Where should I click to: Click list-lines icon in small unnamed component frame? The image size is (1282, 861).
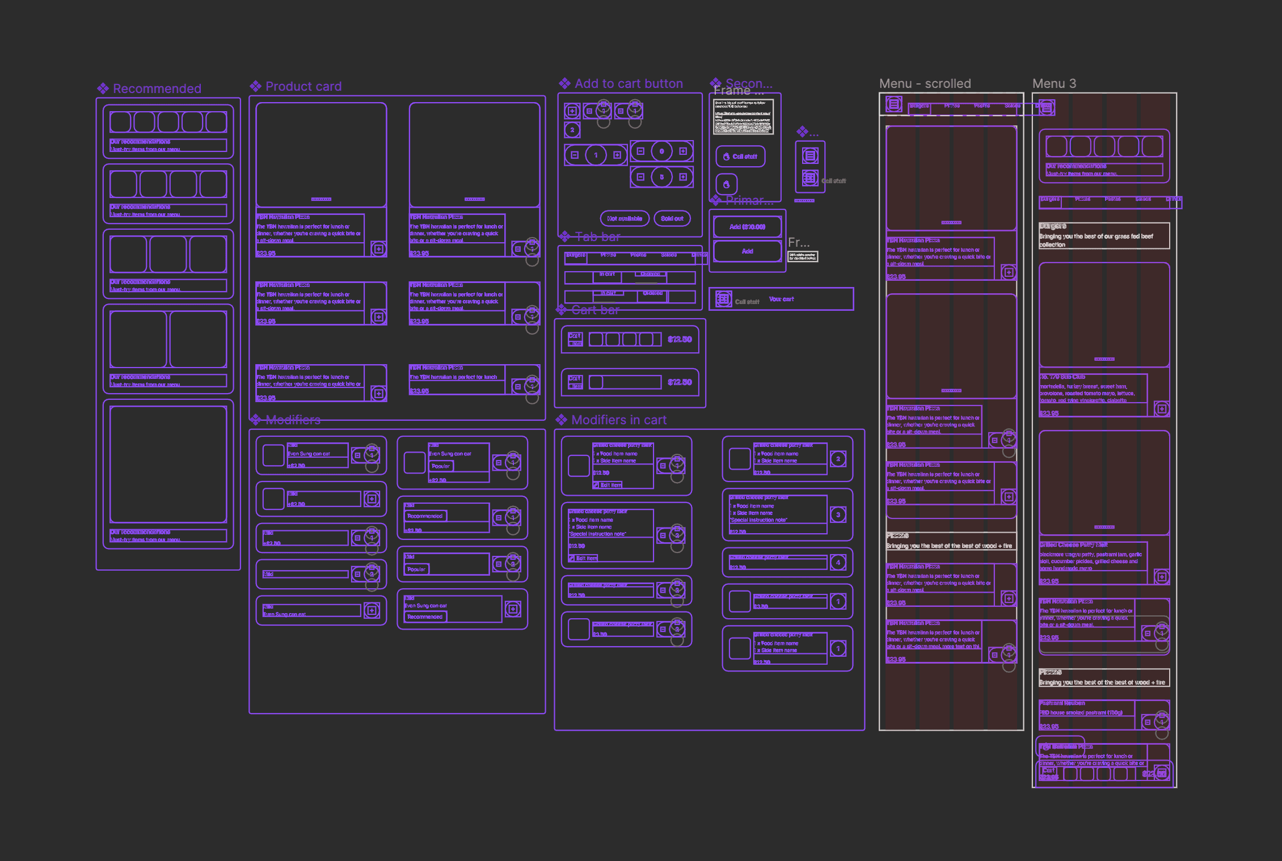tap(810, 155)
